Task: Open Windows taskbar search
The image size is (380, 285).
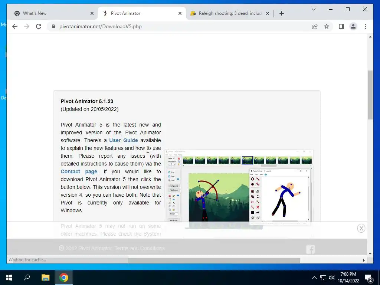Action: pos(27,278)
